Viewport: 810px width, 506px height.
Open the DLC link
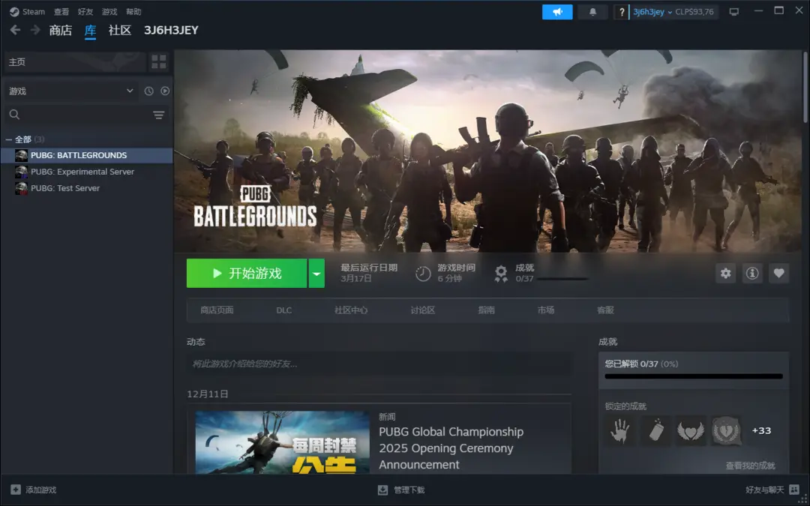click(284, 310)
